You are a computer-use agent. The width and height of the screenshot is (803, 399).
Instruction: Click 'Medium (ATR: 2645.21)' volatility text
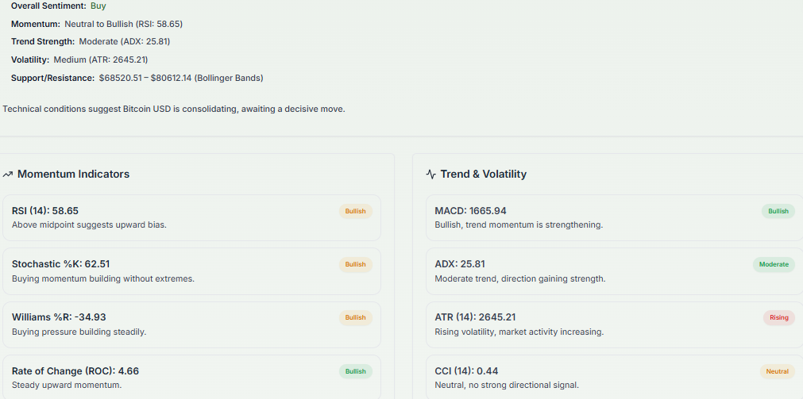(x=101, y=59)
